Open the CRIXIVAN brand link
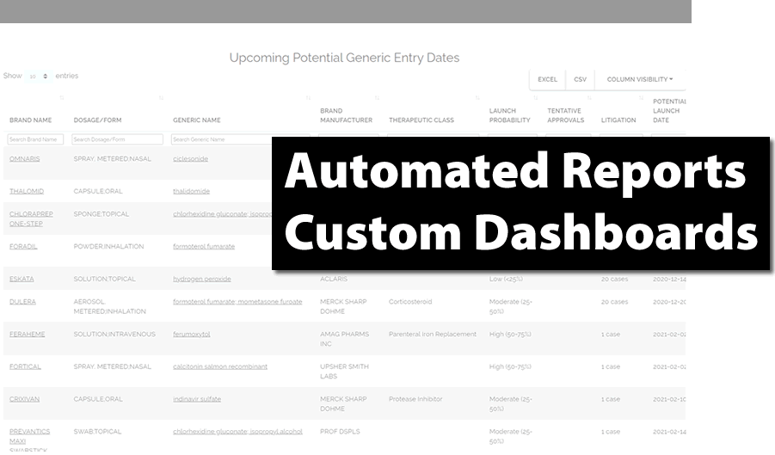Image resolution: width=775 pixels, height=455 pixels. point(25,399)
